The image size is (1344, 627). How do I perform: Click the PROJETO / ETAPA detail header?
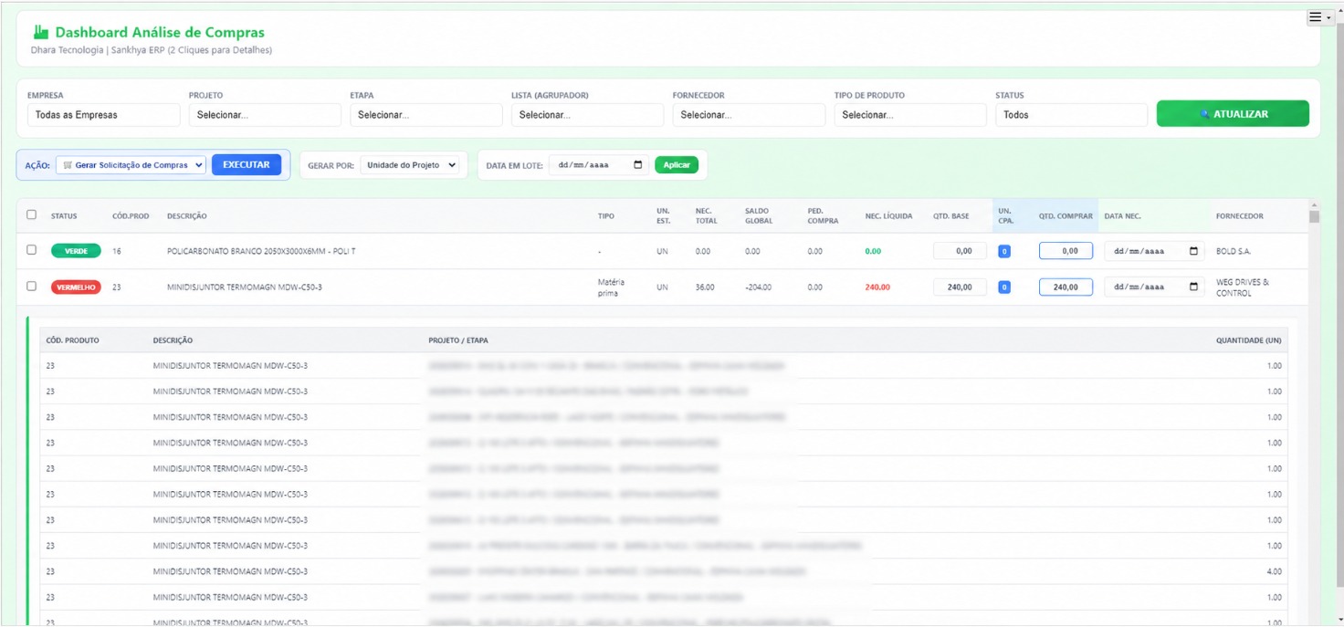click(x=458, y=340)
